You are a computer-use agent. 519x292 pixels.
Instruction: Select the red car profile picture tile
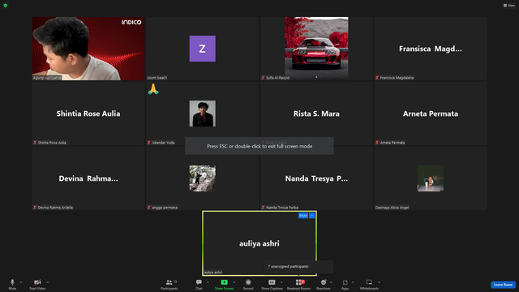pyautogui.click(x=316, y=48)
